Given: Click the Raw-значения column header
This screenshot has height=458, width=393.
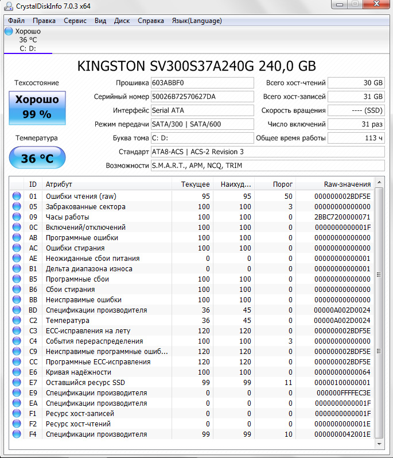Looking at the screenshot, I should click(x=334, y=184).
